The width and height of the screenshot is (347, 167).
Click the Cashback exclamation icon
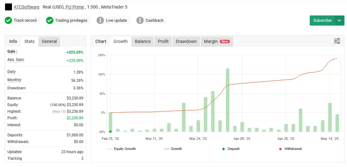click(x=140, y=21)
